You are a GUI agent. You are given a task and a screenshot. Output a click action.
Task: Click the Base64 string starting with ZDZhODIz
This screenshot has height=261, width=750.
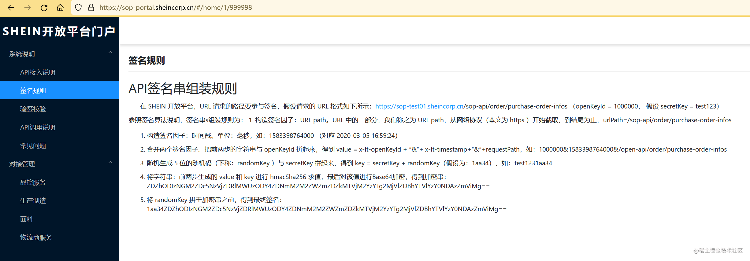coord(318,186)
